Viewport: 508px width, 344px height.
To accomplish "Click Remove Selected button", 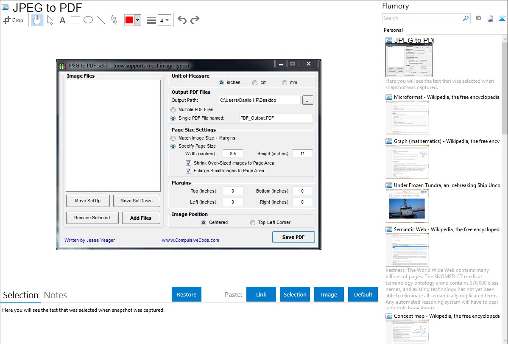I will (x=92, y=218).
